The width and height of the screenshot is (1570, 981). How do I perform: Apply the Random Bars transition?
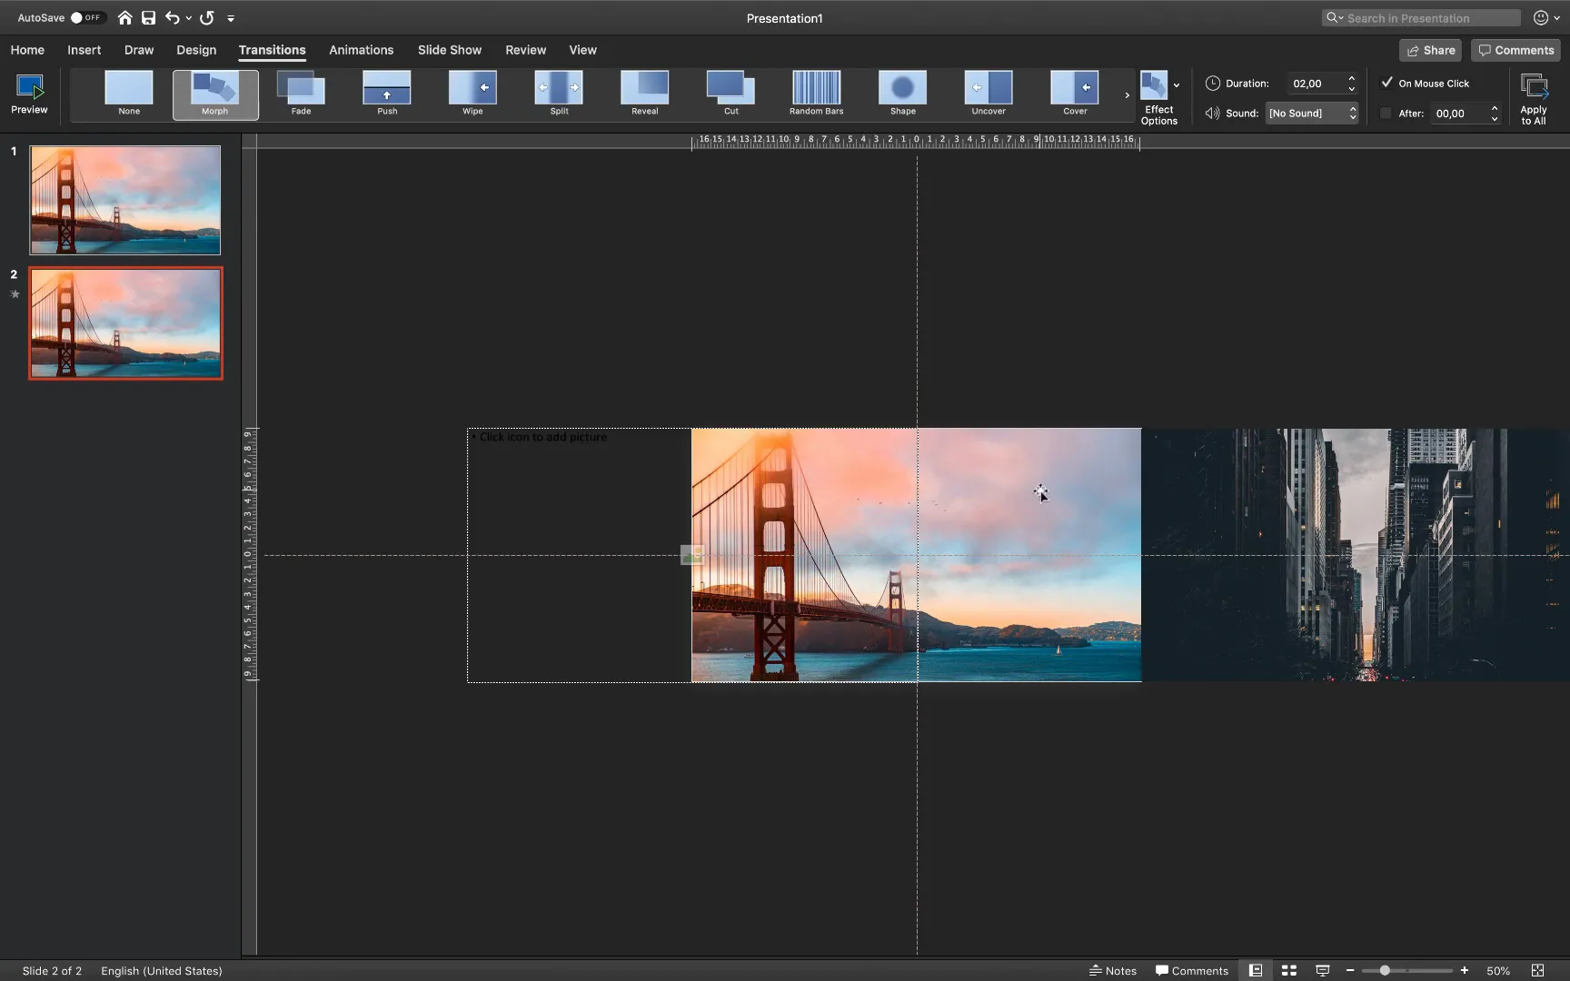[816, 94]
